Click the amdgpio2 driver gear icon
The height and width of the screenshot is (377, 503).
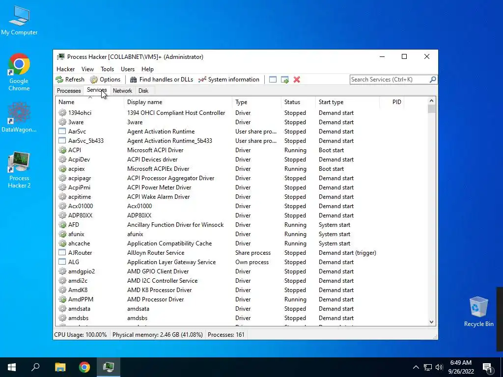62,271
